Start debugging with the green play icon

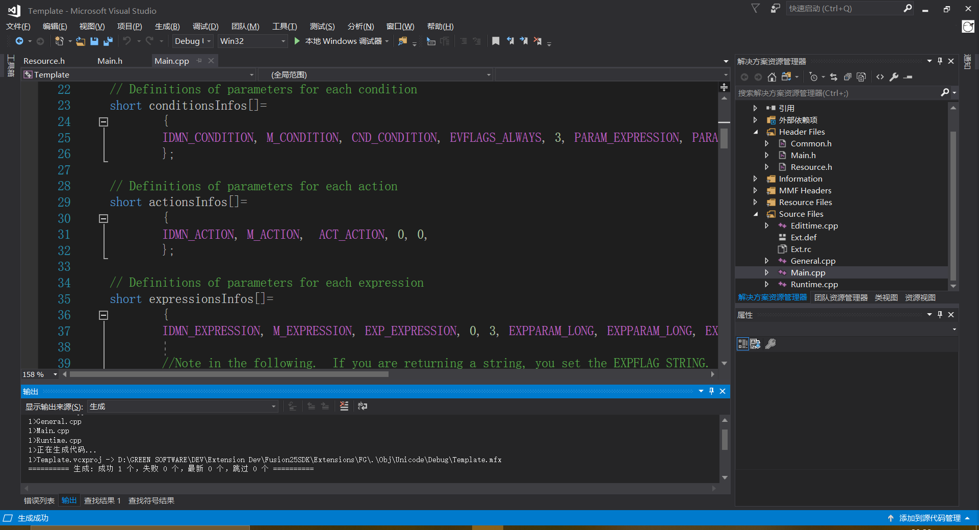click(297, 41)
